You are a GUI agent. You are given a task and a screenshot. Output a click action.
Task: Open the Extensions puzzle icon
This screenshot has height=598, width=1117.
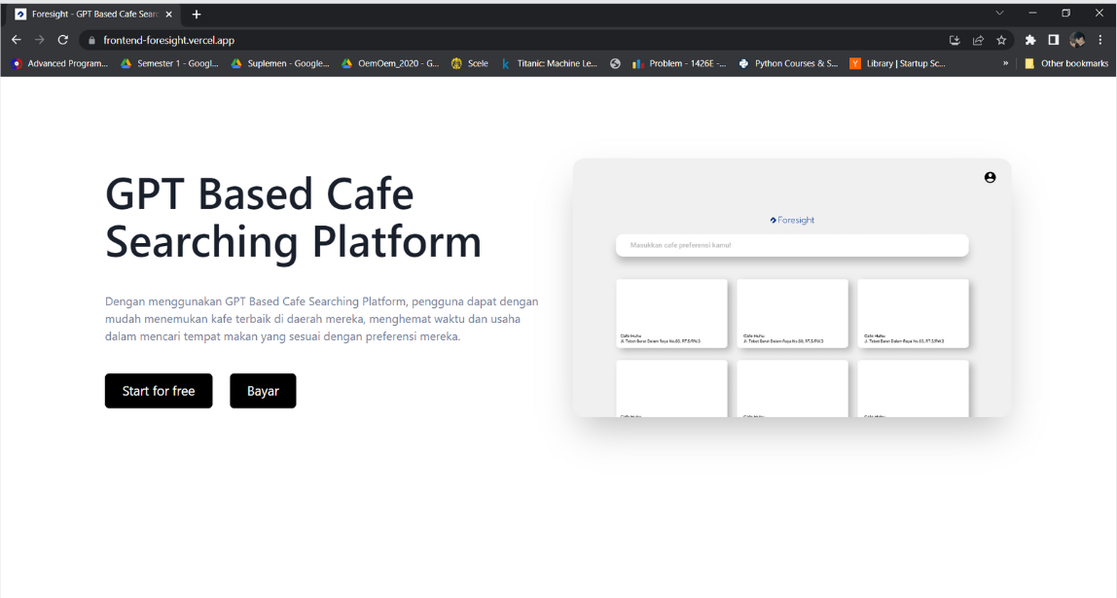point(1030,40)
